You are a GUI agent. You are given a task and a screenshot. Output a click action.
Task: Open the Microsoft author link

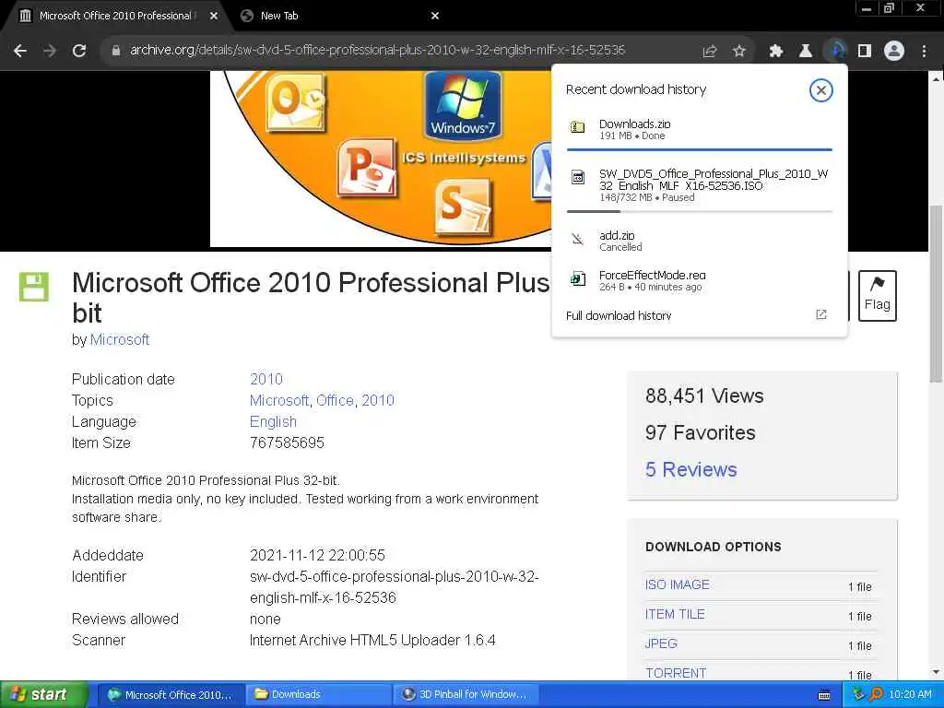point(119,339)
